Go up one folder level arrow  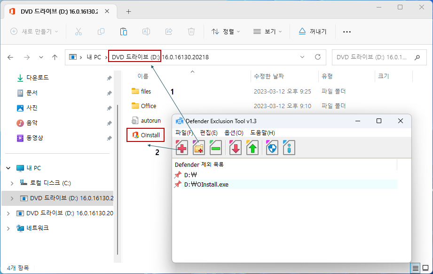55,57
